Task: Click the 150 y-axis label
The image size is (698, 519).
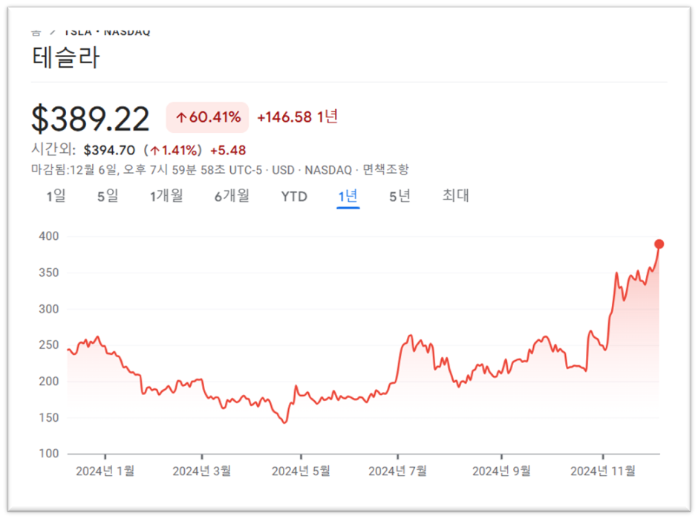Action: [48, 417]
